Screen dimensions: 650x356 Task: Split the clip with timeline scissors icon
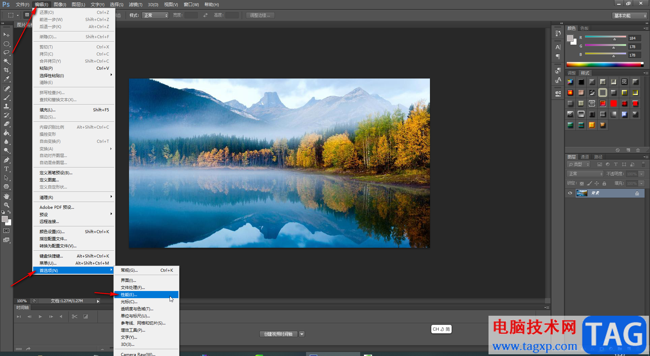75,316
